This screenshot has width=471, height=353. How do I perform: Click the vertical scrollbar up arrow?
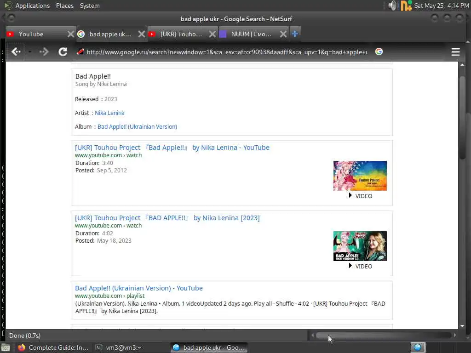tap(462, 65)
